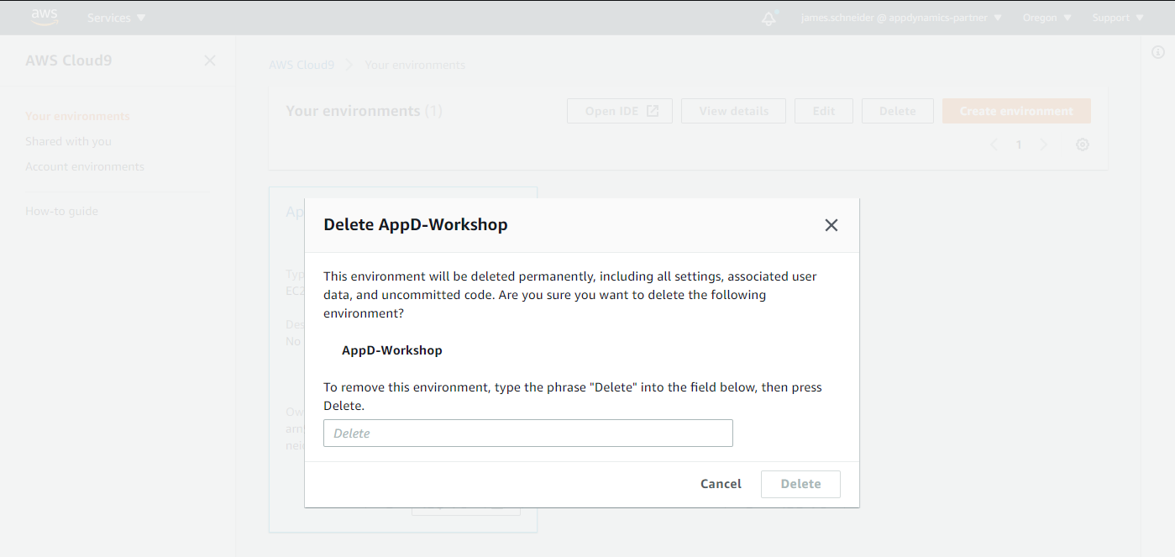Click Cancel in the delete dialog
The image size is (1175, 557).
click(721, 484)
